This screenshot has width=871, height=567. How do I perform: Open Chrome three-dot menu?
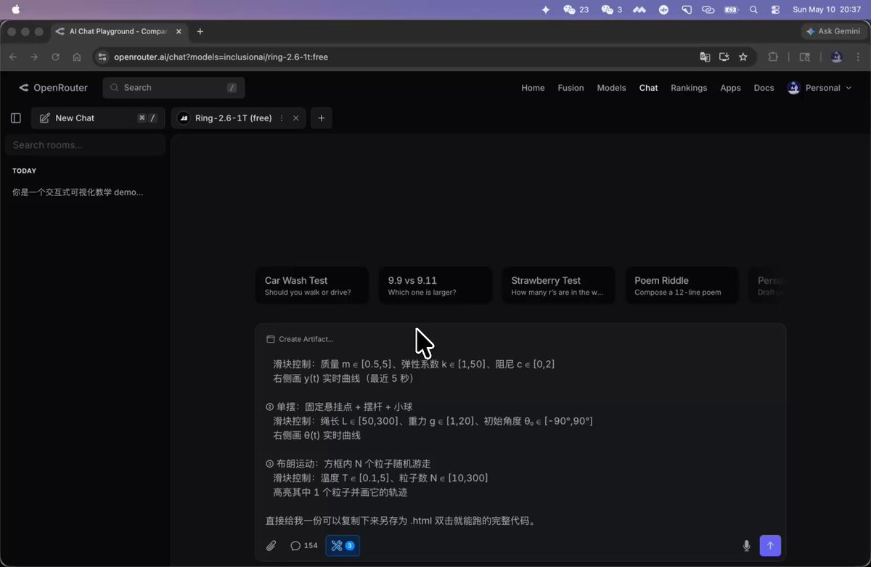[x=858, y=57]
